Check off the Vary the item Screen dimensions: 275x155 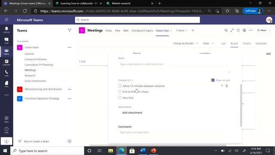pos(120,98)
